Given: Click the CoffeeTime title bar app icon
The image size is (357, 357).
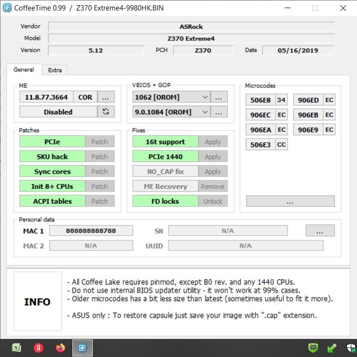Looking at the screenshot, I should (7, 8).
